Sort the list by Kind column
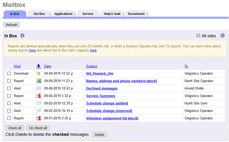Image resolution: width=229 pixels, height=142 pixels. [17, 66]
